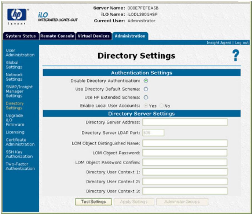Screen dimensions: 252x214
Task: Click the Authentication Settings section header
Action: (x=142, y=73)
